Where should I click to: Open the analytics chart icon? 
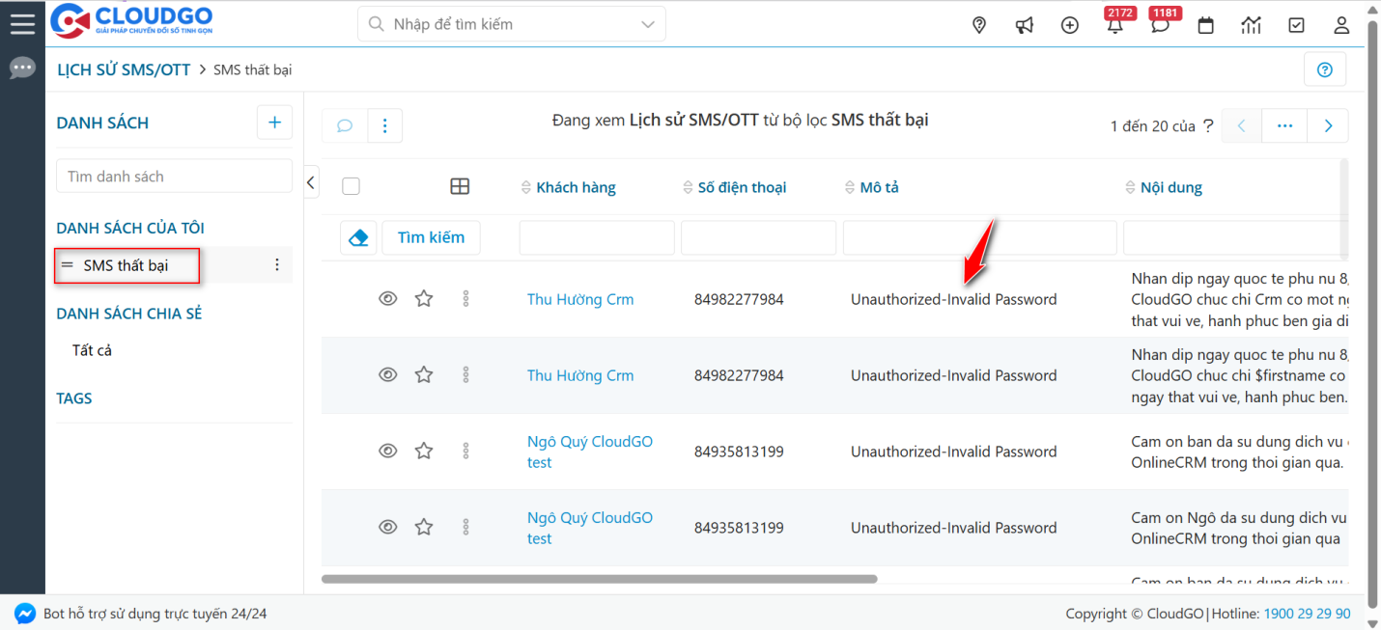(1251, 25)
